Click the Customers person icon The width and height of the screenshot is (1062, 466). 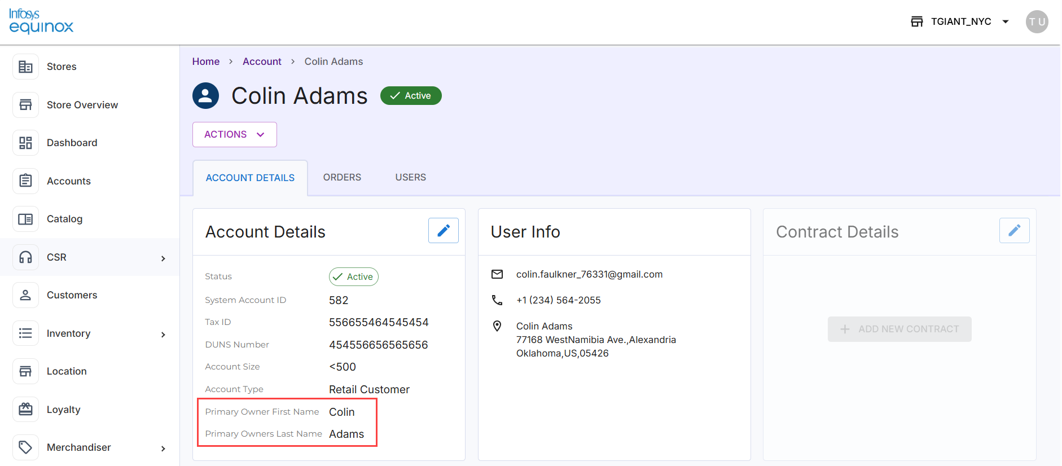pyautogui.click(x=25, y=295)
